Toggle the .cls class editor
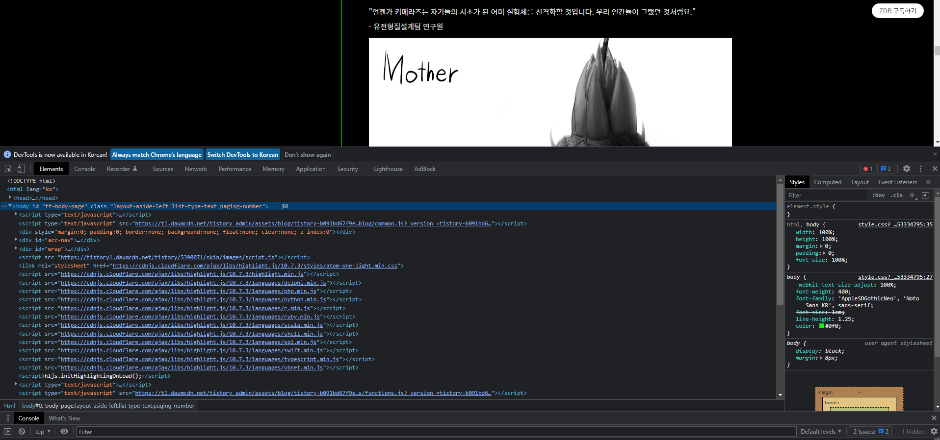 897,195
